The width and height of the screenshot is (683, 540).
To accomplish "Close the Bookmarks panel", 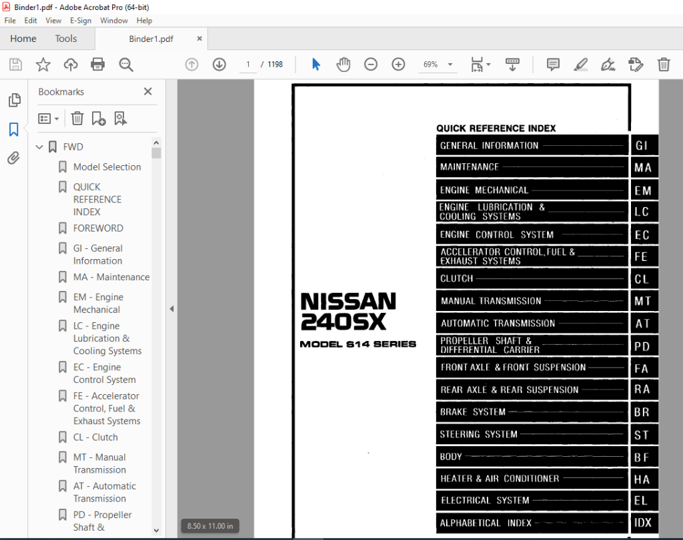I will pyautogui.click(x=147, y=91).
